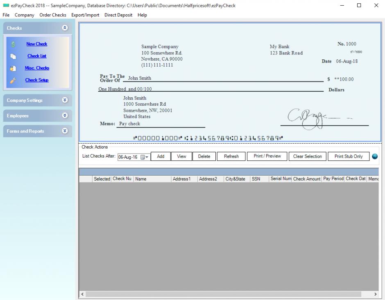The image size is (385, 300).
Task: Click the Check Setup wrench icon
Action: [13, 80]
